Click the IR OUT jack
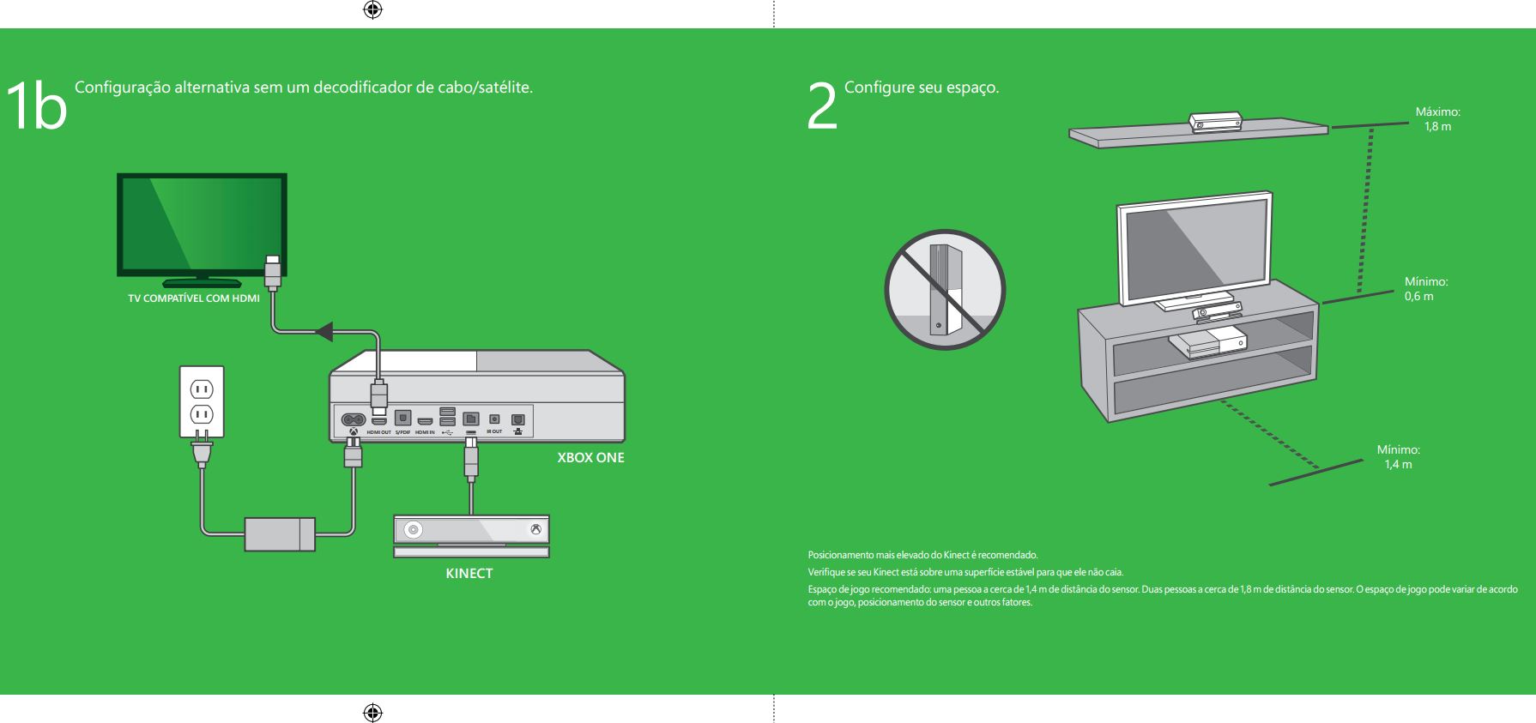The image size is (1536, 723). [x=494, y=419]
